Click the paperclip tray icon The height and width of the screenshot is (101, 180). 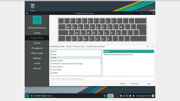(x=124, y=96)
